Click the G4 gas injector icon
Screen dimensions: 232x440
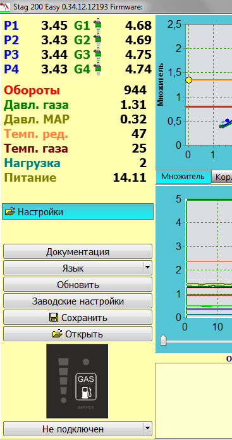coord(97,68)
